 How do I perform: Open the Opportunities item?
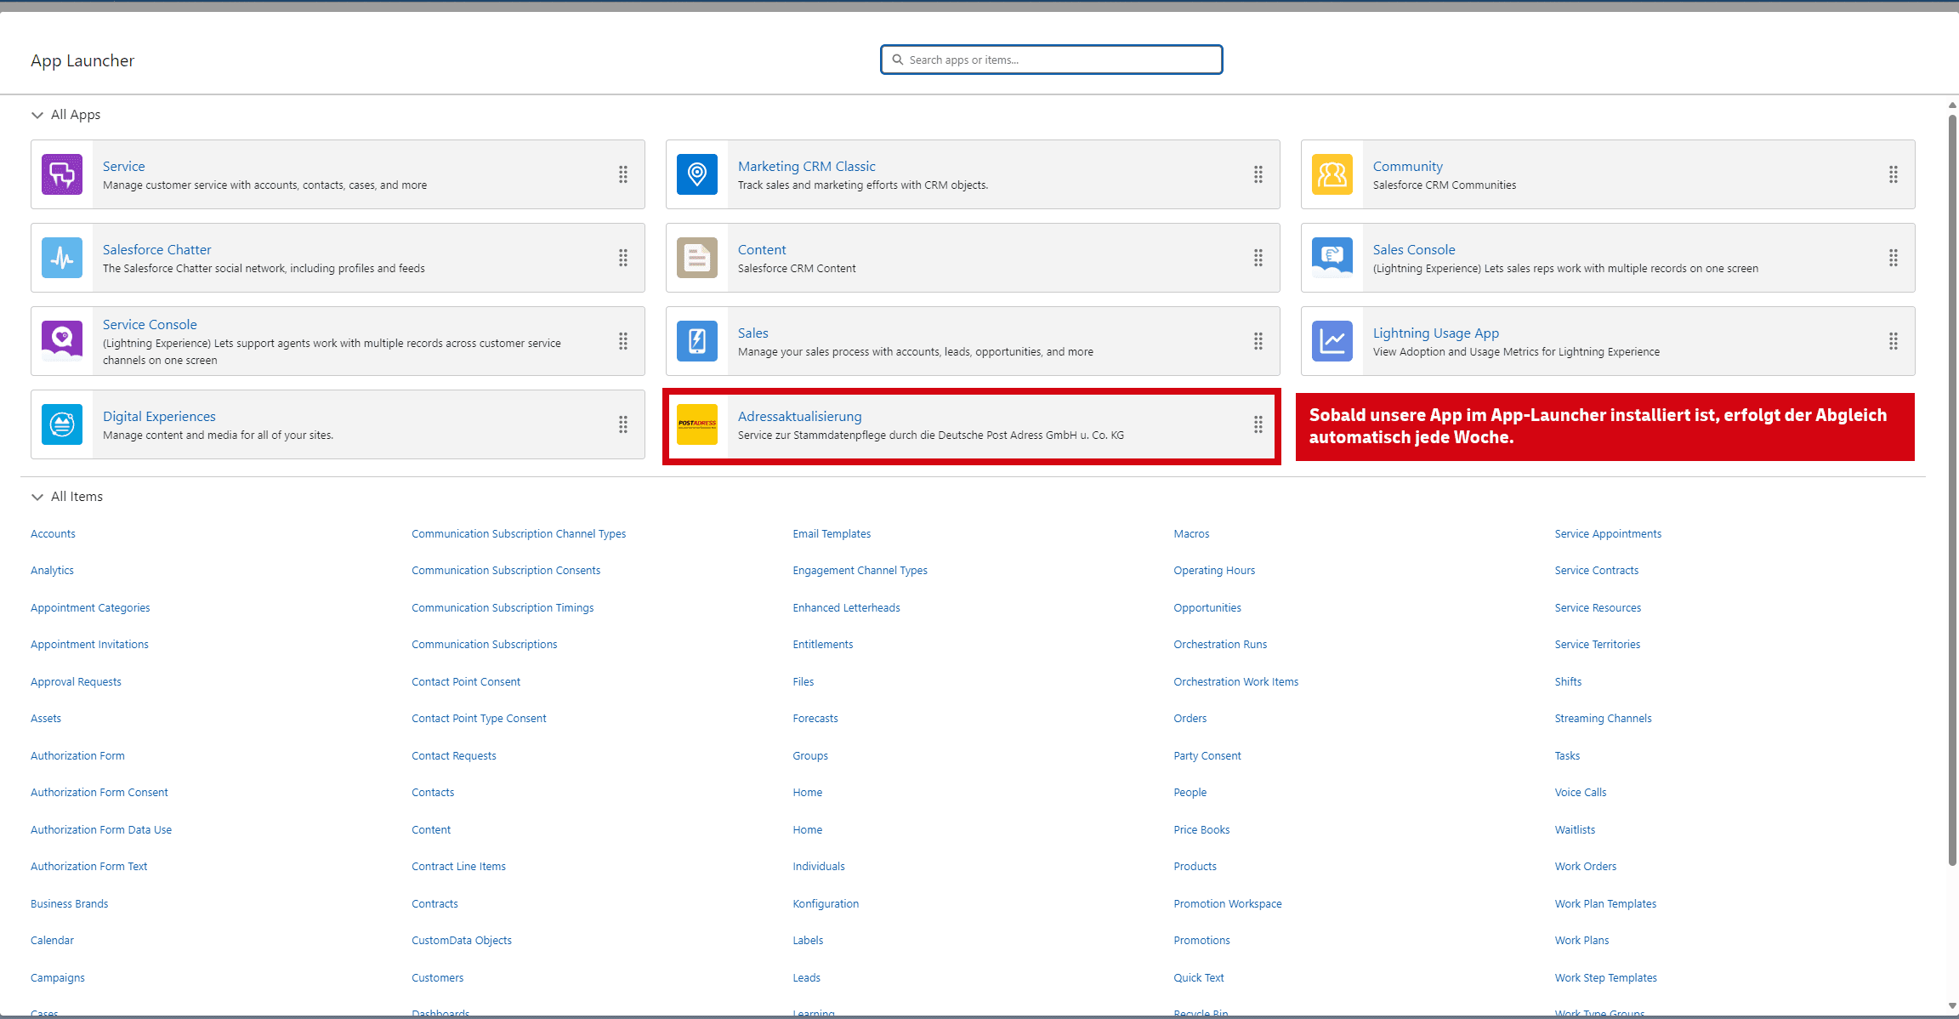[x=1207, y=607]
